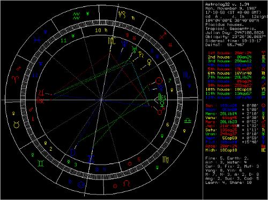Viewport: 268px width, 200px height.
Task: Select the green Gemini glyph in the outer ring
Action: pos(41,164)
